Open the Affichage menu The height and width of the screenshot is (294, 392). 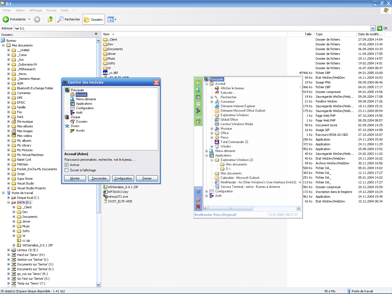click(x=36, y=10)
